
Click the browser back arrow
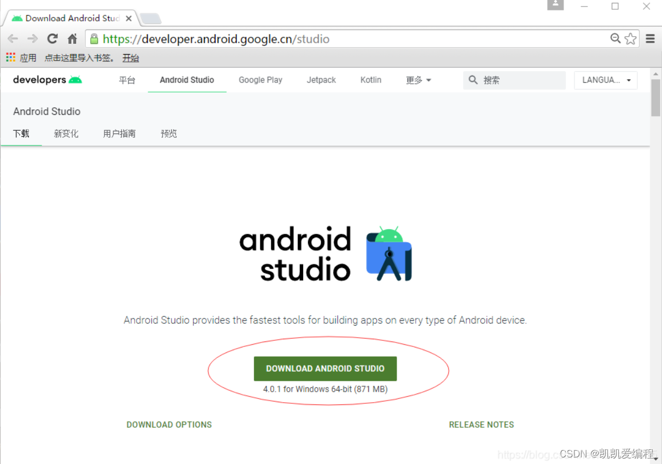coord(13,39)
